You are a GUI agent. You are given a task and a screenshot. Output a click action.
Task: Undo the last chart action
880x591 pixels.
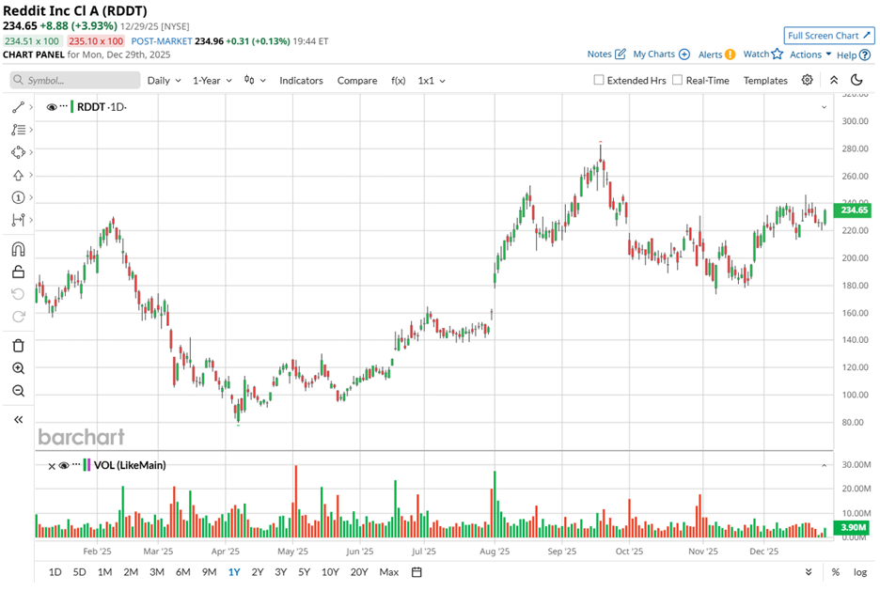[18, 294]
